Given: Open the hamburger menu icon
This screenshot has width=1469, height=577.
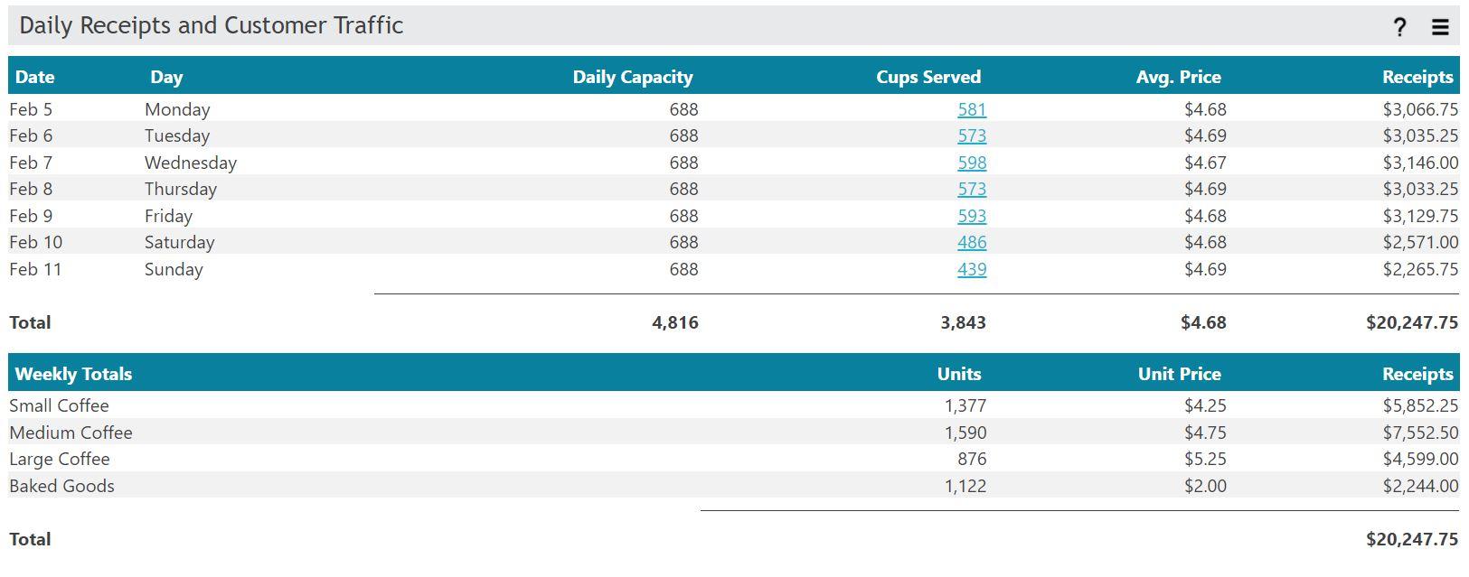Looking at the screenshot, I should [x=1439, y=26].
